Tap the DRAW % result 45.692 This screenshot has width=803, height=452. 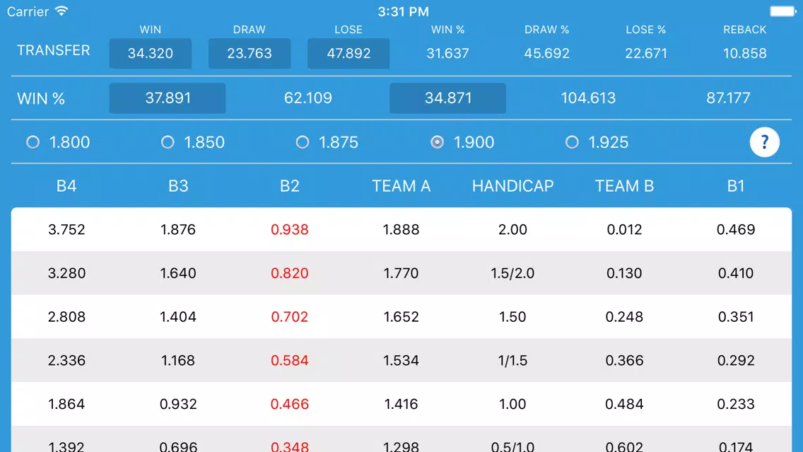point(546,53)
